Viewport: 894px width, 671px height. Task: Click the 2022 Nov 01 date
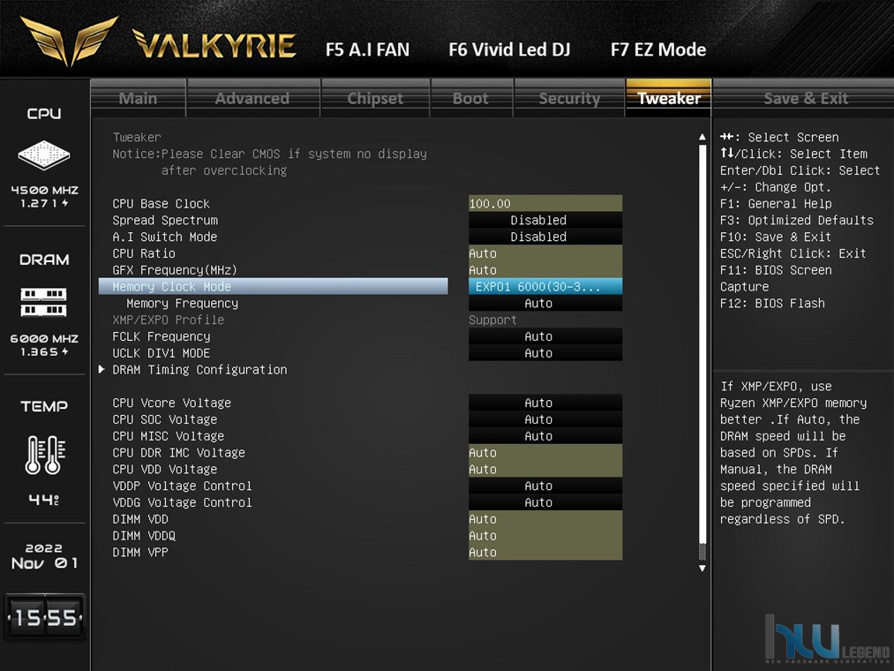[x=44, y=556]
